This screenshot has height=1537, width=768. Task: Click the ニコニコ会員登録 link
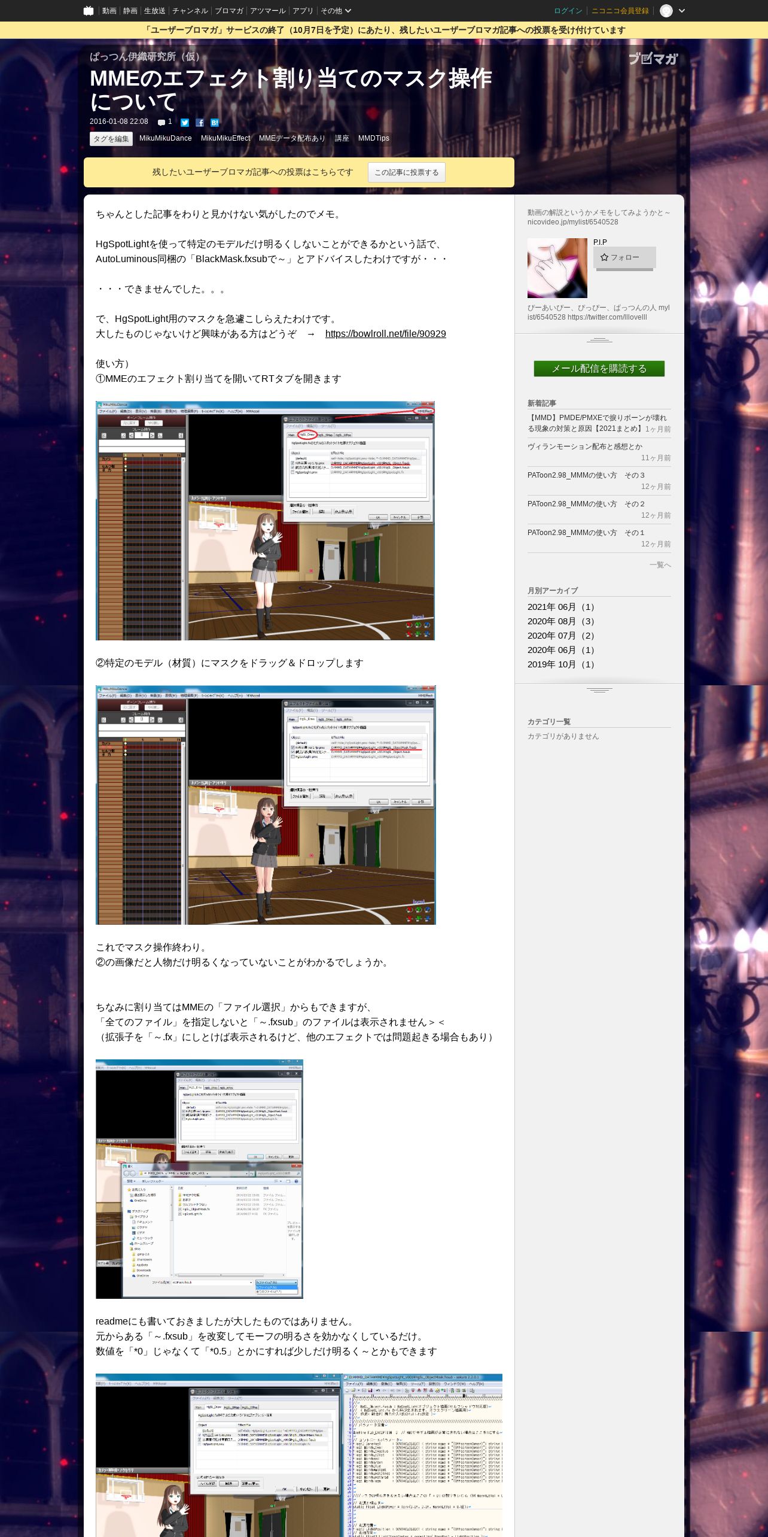620,11
